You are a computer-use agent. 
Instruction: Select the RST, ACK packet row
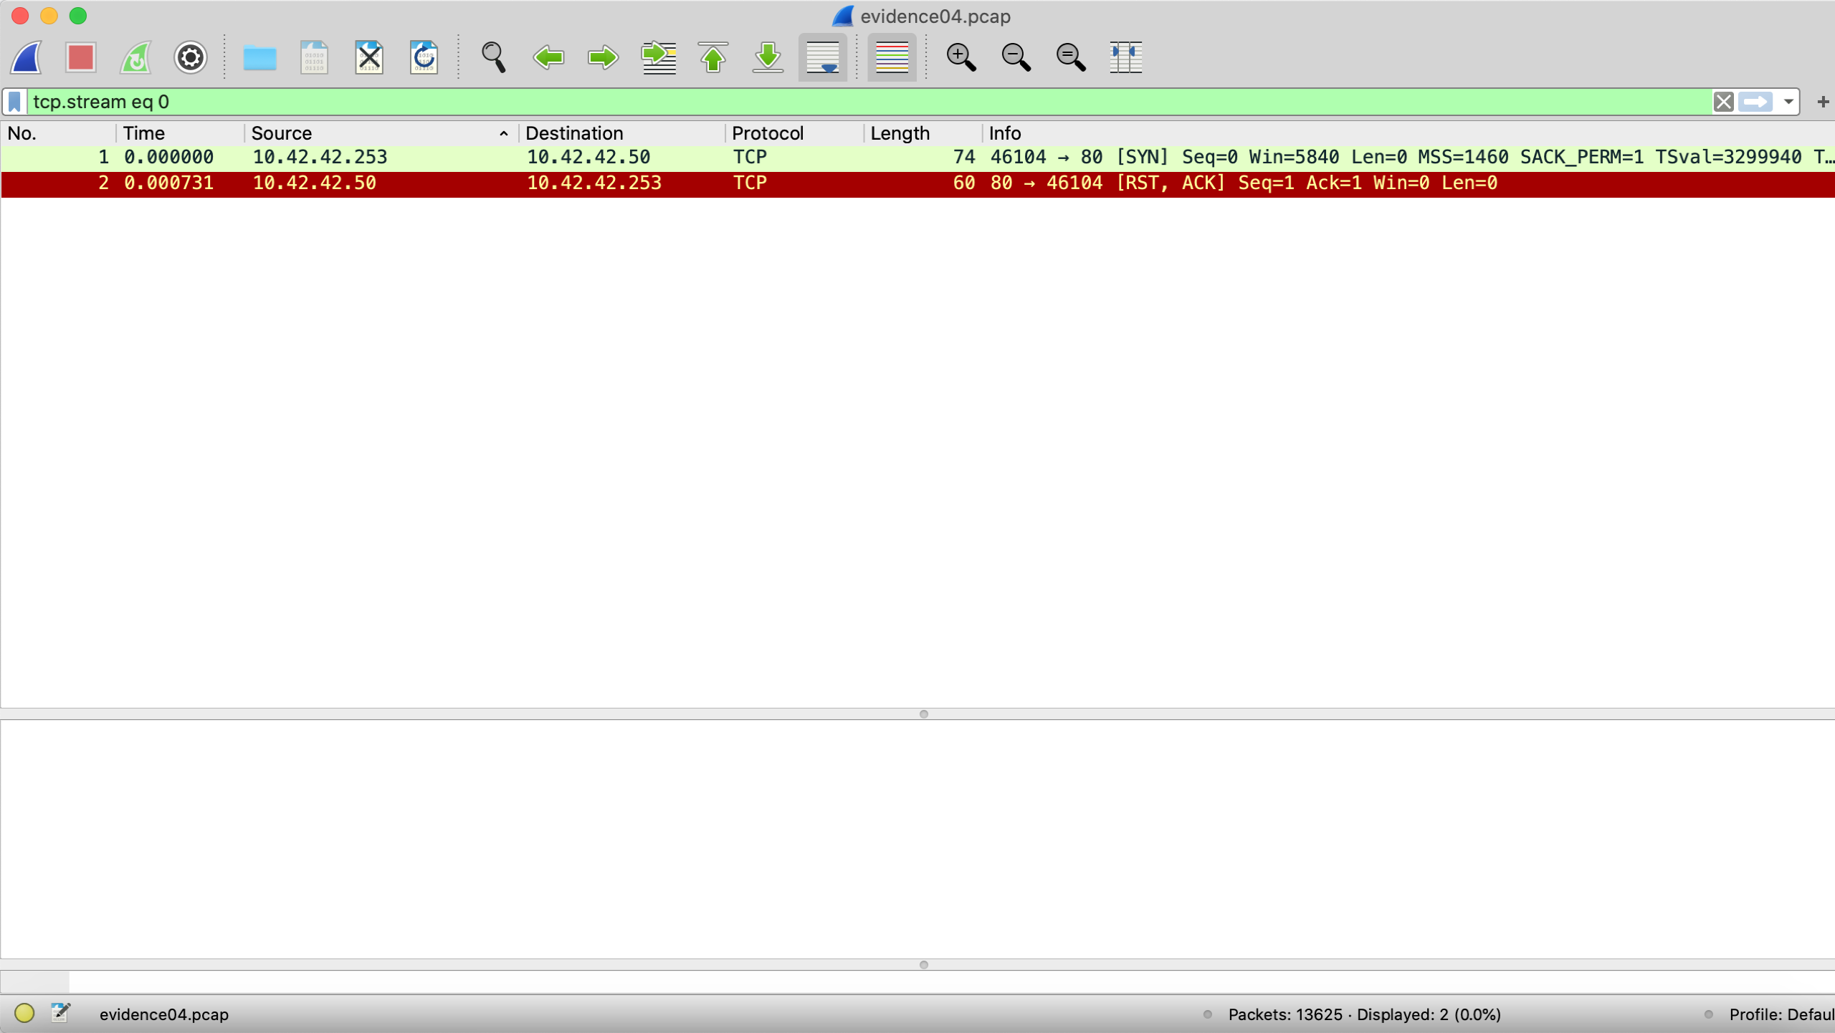point(717,183)
